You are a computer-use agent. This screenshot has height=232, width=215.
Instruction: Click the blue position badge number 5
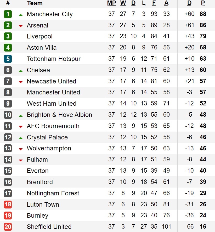pyautogui.click(x=8, y=59)
